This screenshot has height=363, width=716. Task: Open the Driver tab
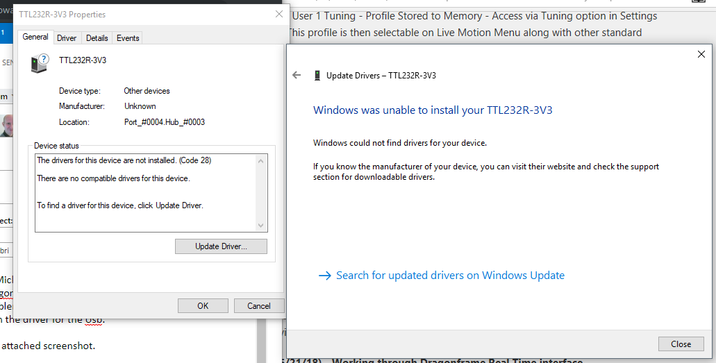point(67,38)
